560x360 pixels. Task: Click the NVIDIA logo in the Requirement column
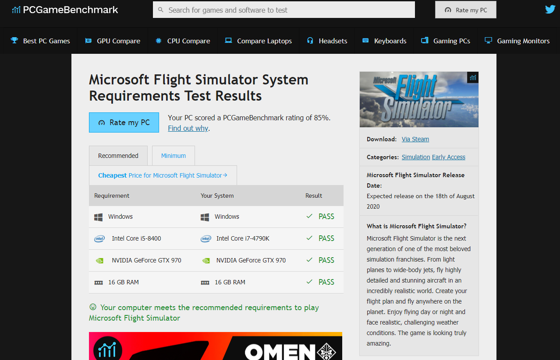click(x=99, y=261)
